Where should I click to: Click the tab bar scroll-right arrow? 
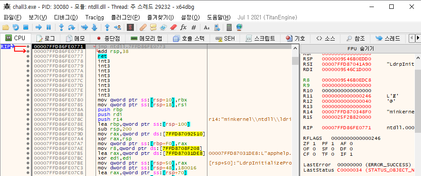coord(418,38)
